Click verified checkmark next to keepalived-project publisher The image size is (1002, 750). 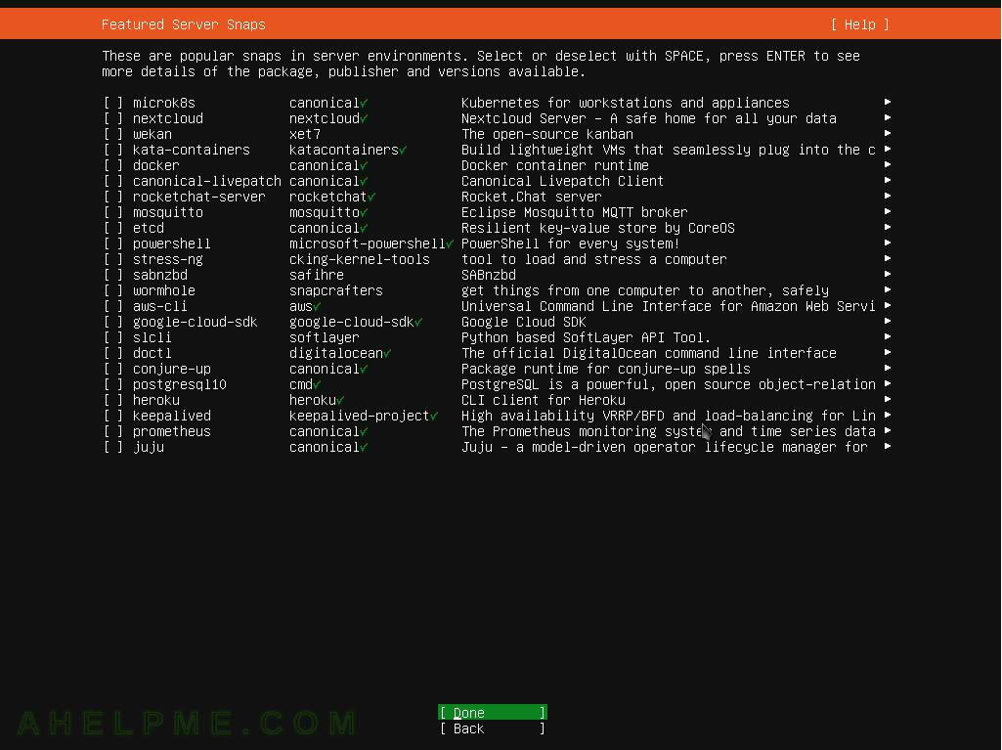[434, 417]
